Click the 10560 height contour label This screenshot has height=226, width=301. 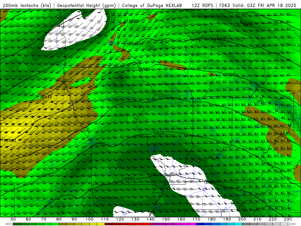[195, 102]
